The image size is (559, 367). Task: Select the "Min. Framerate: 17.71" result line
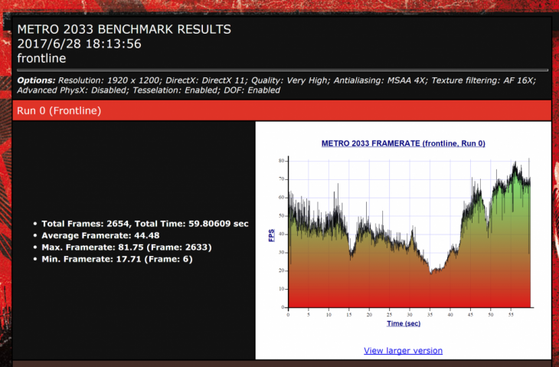(116, 259)
